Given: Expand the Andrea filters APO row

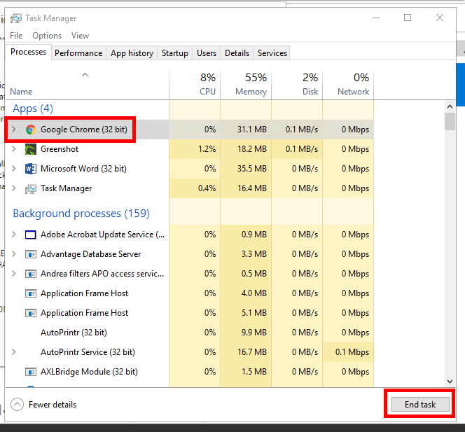Looking at the screenshot, I should coord(13,273).
